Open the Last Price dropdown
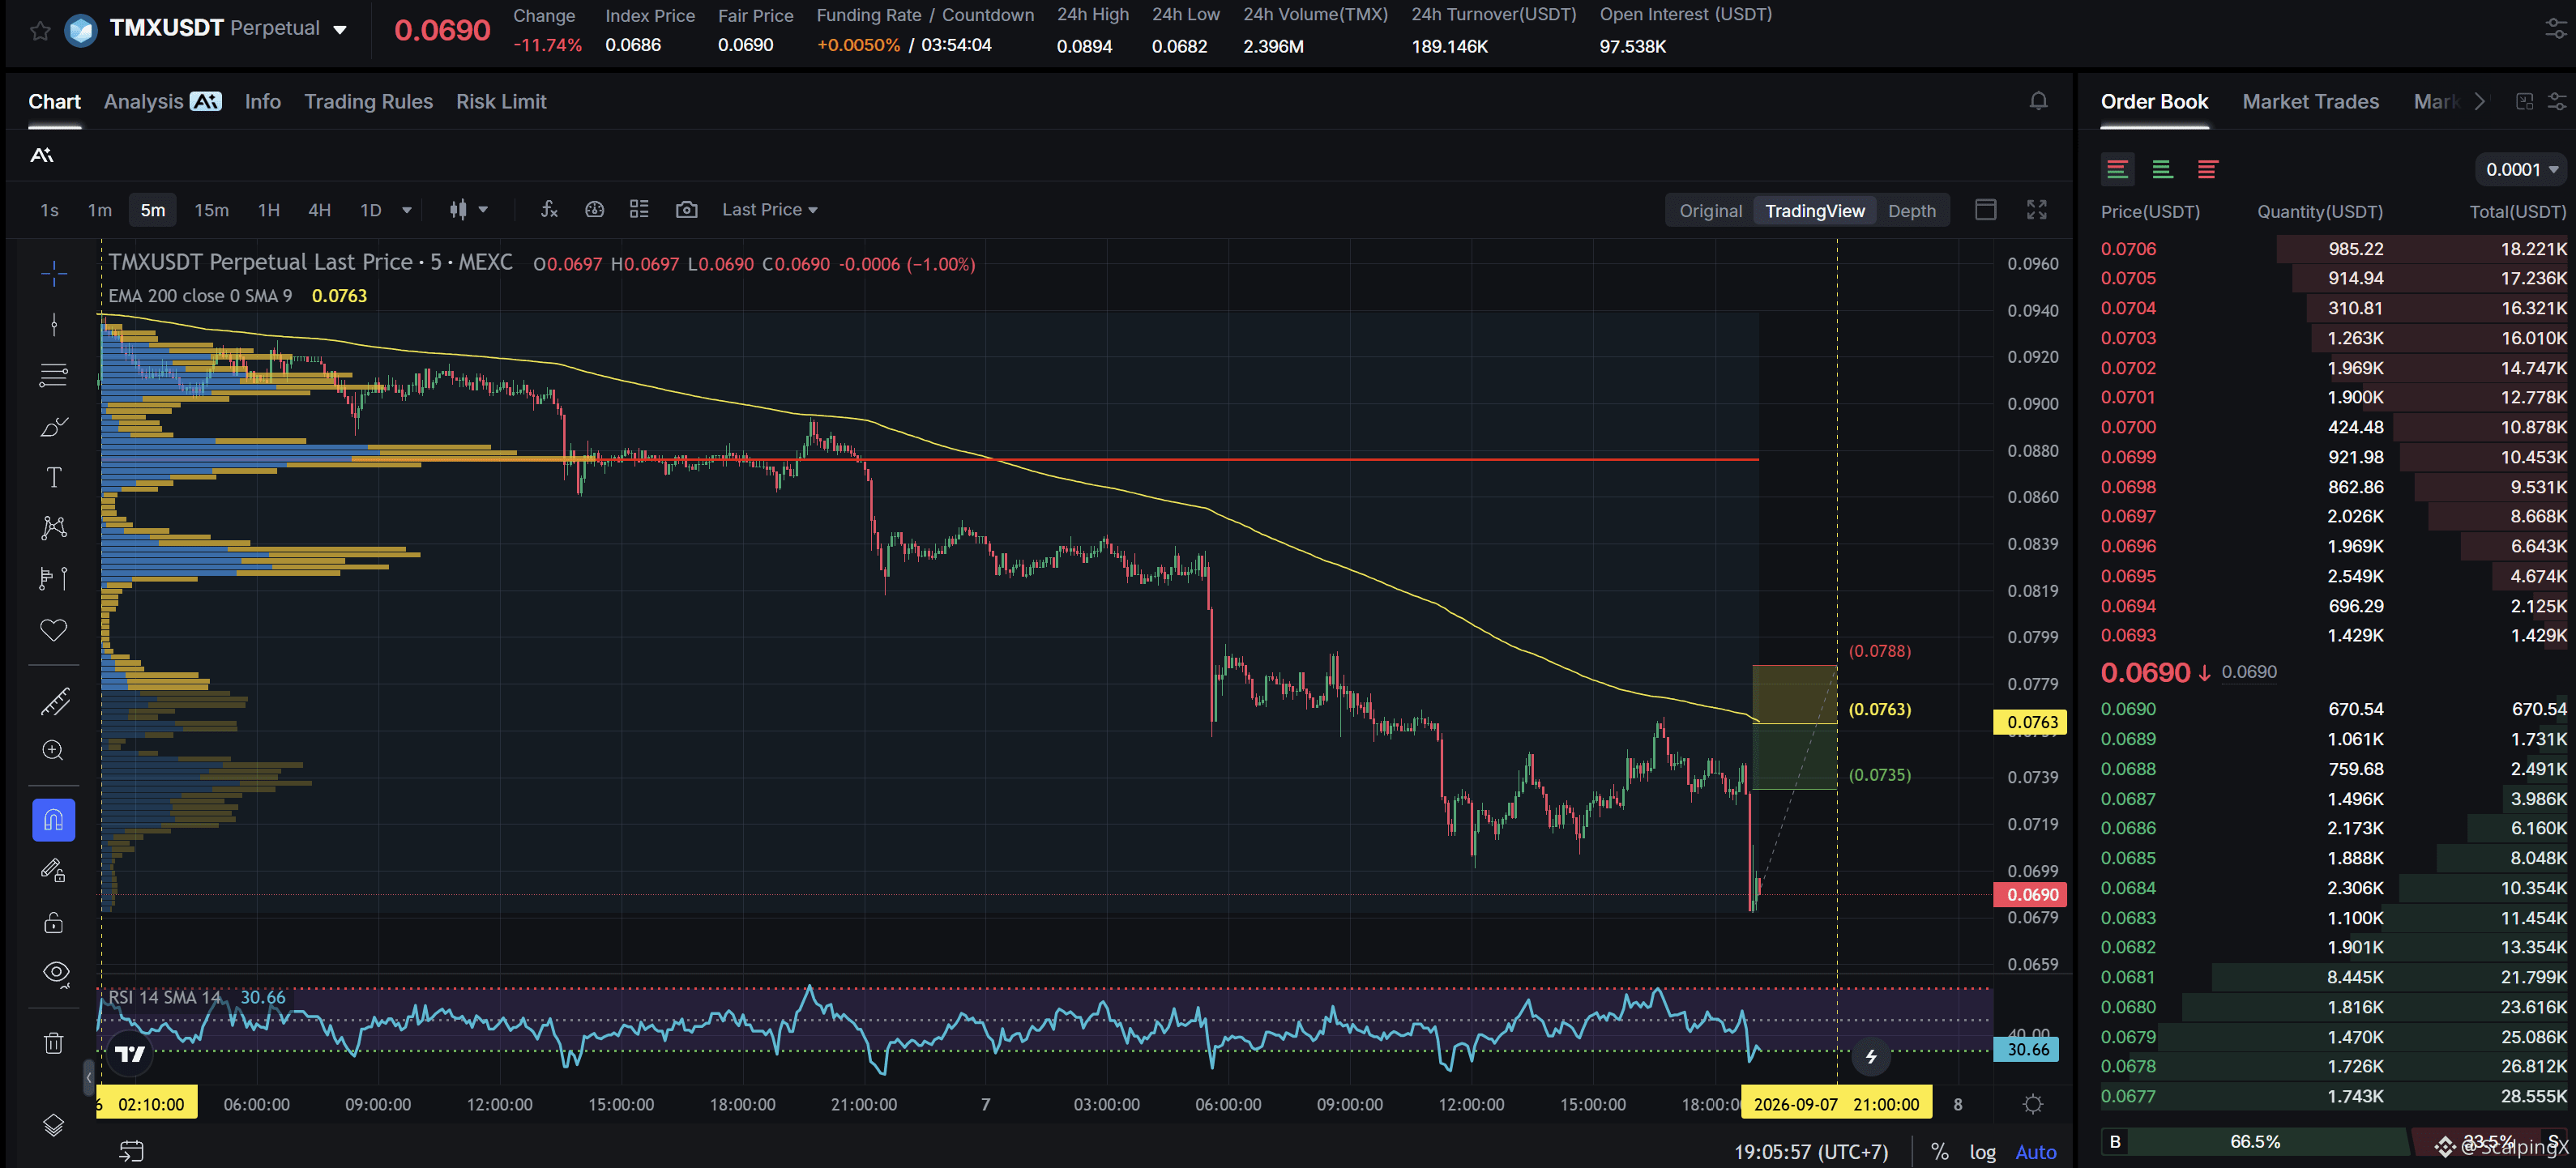Viewport: 2576px width, 1168px height. tap(770, 210)
